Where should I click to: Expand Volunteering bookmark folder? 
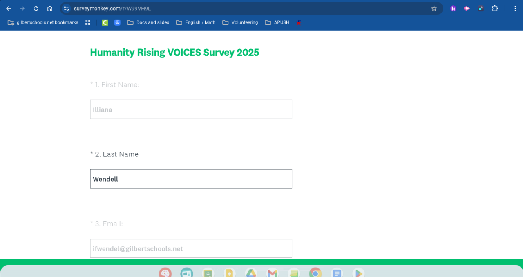click(x=240, y=22)
